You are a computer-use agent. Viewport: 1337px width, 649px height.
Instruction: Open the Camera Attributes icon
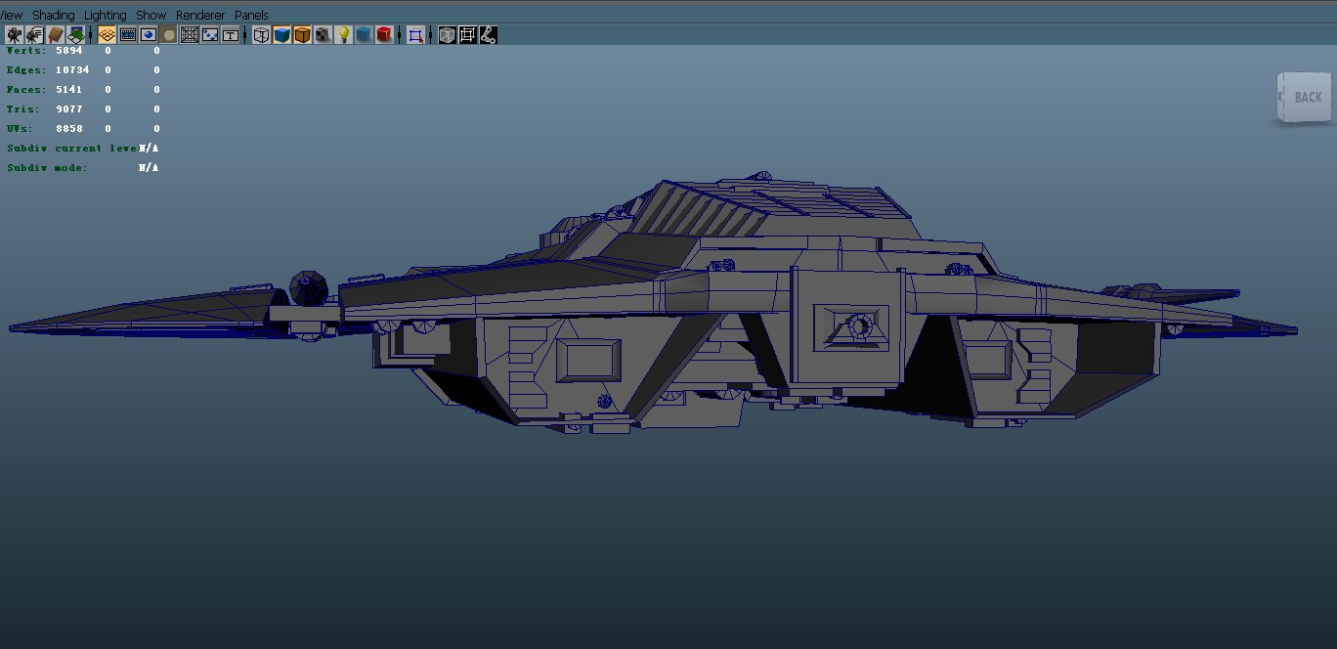coord(35,35)
